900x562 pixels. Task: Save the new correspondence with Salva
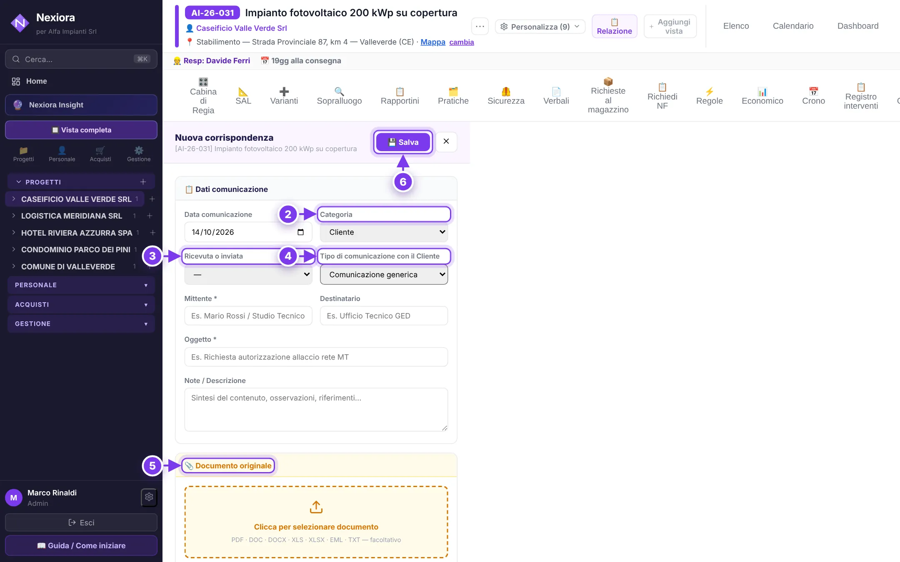[403, 142]
